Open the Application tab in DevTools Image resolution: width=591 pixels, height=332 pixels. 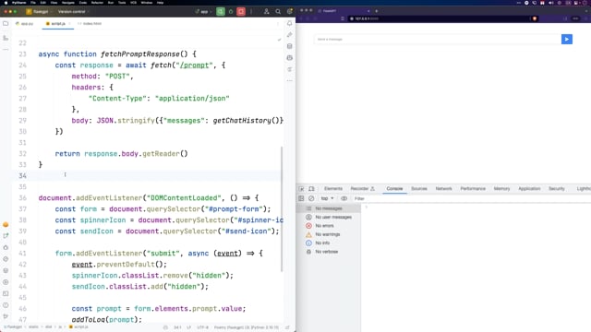(529, 188)
